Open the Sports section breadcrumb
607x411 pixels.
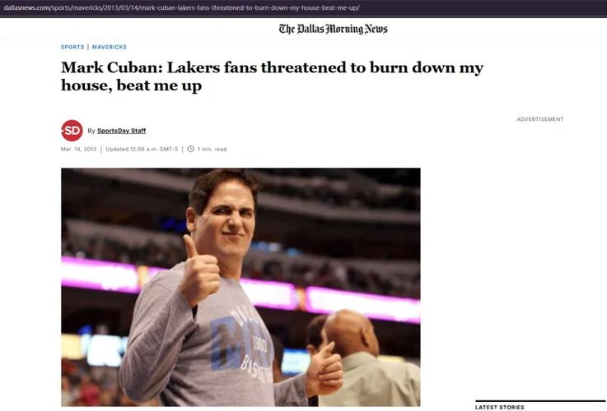(72, 47)
